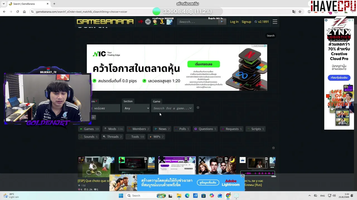Filter results by Questions
The image size is (357, 200).
pos(205,129)
